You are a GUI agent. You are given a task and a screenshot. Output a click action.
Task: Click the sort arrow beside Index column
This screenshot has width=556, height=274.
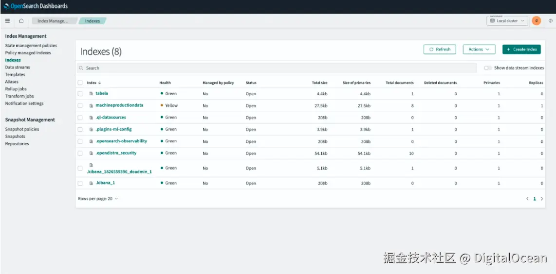click(100, 83)
